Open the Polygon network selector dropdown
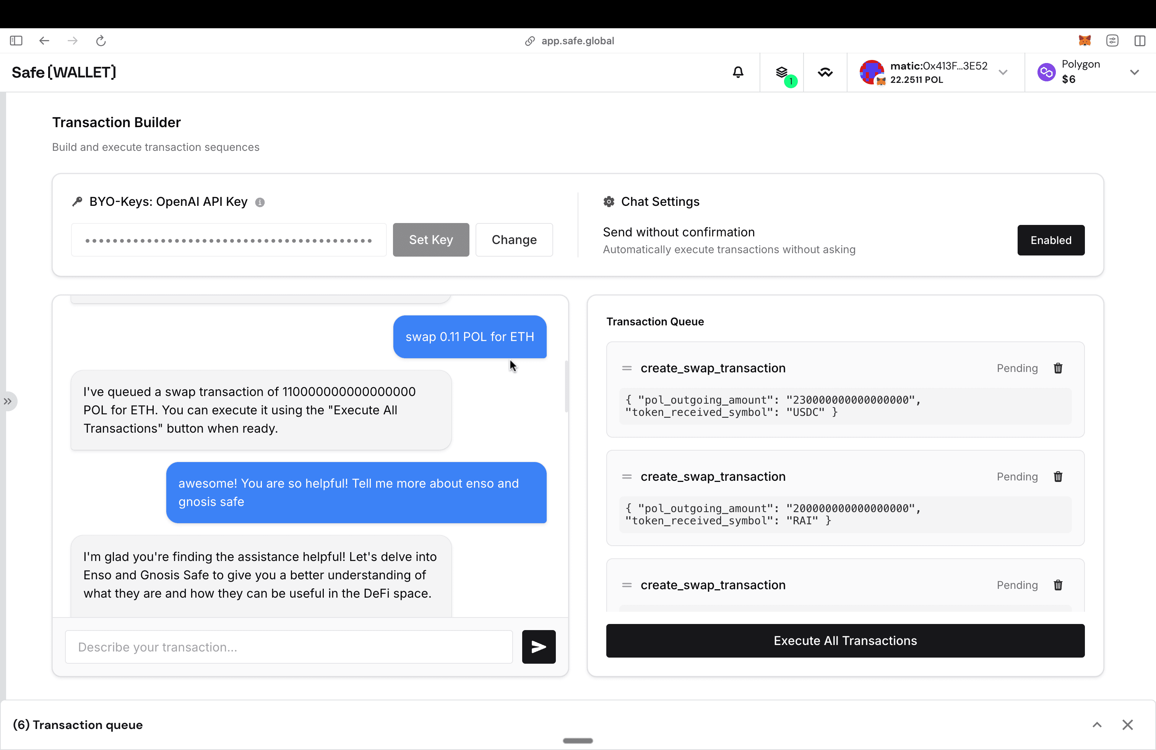The height and width of the screenshot is (750, 1156). [x=1134, y=73]
